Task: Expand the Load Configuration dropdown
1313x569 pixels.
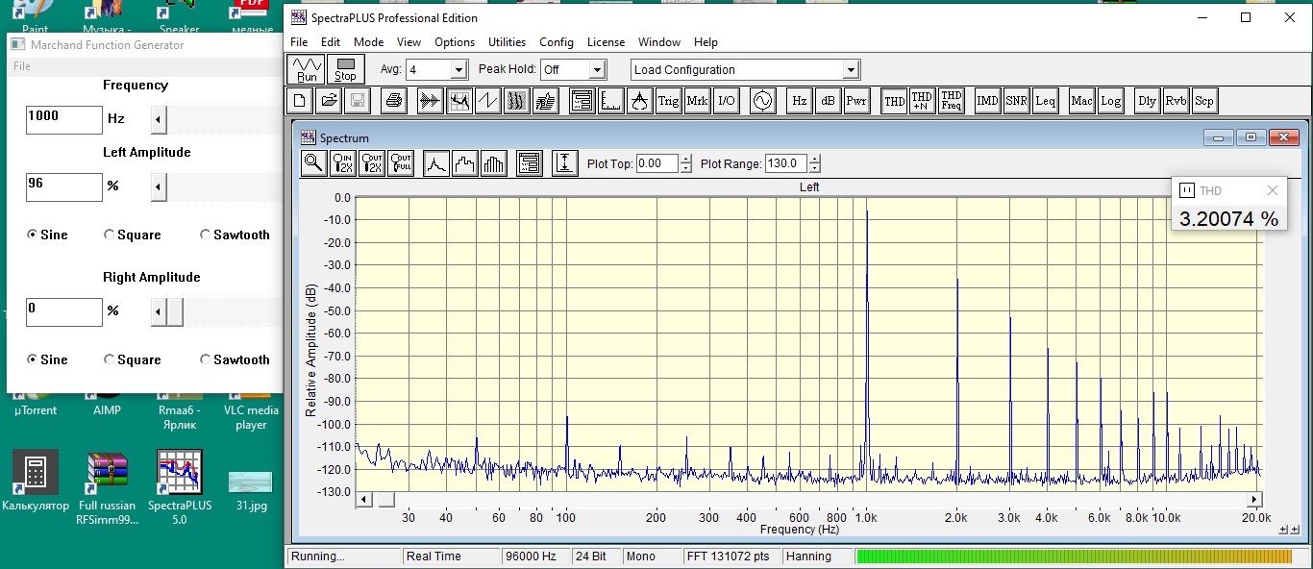Action: point(850,70)
